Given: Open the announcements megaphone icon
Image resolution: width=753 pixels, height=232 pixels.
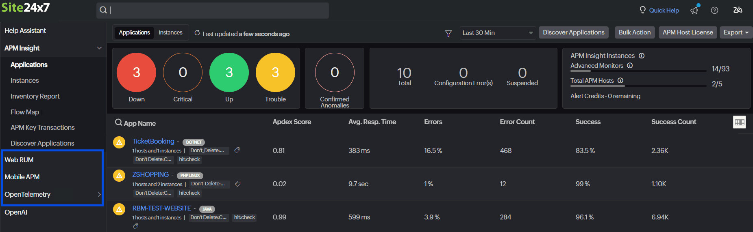Looking at the screenshot, I should coord(694,10).
